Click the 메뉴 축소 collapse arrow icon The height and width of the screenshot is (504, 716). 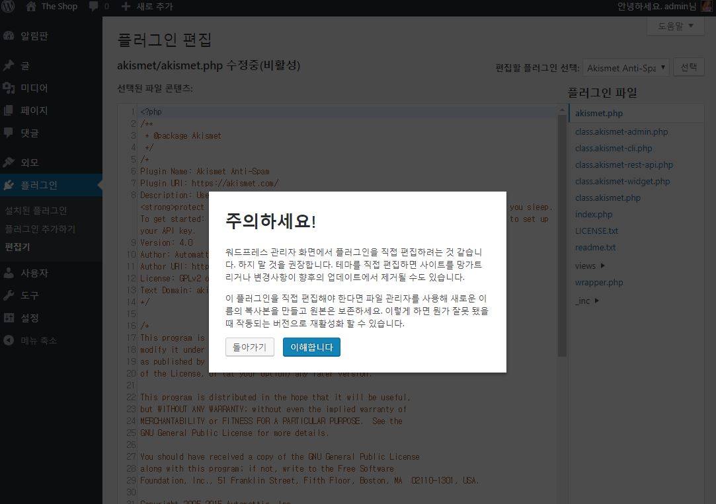point(9,340)
